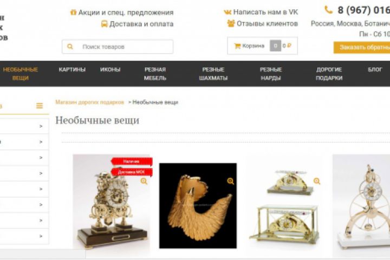The image size is (390, 260).
Task: Zoom the first skeleton clock image
Action: tap(144, 181)
